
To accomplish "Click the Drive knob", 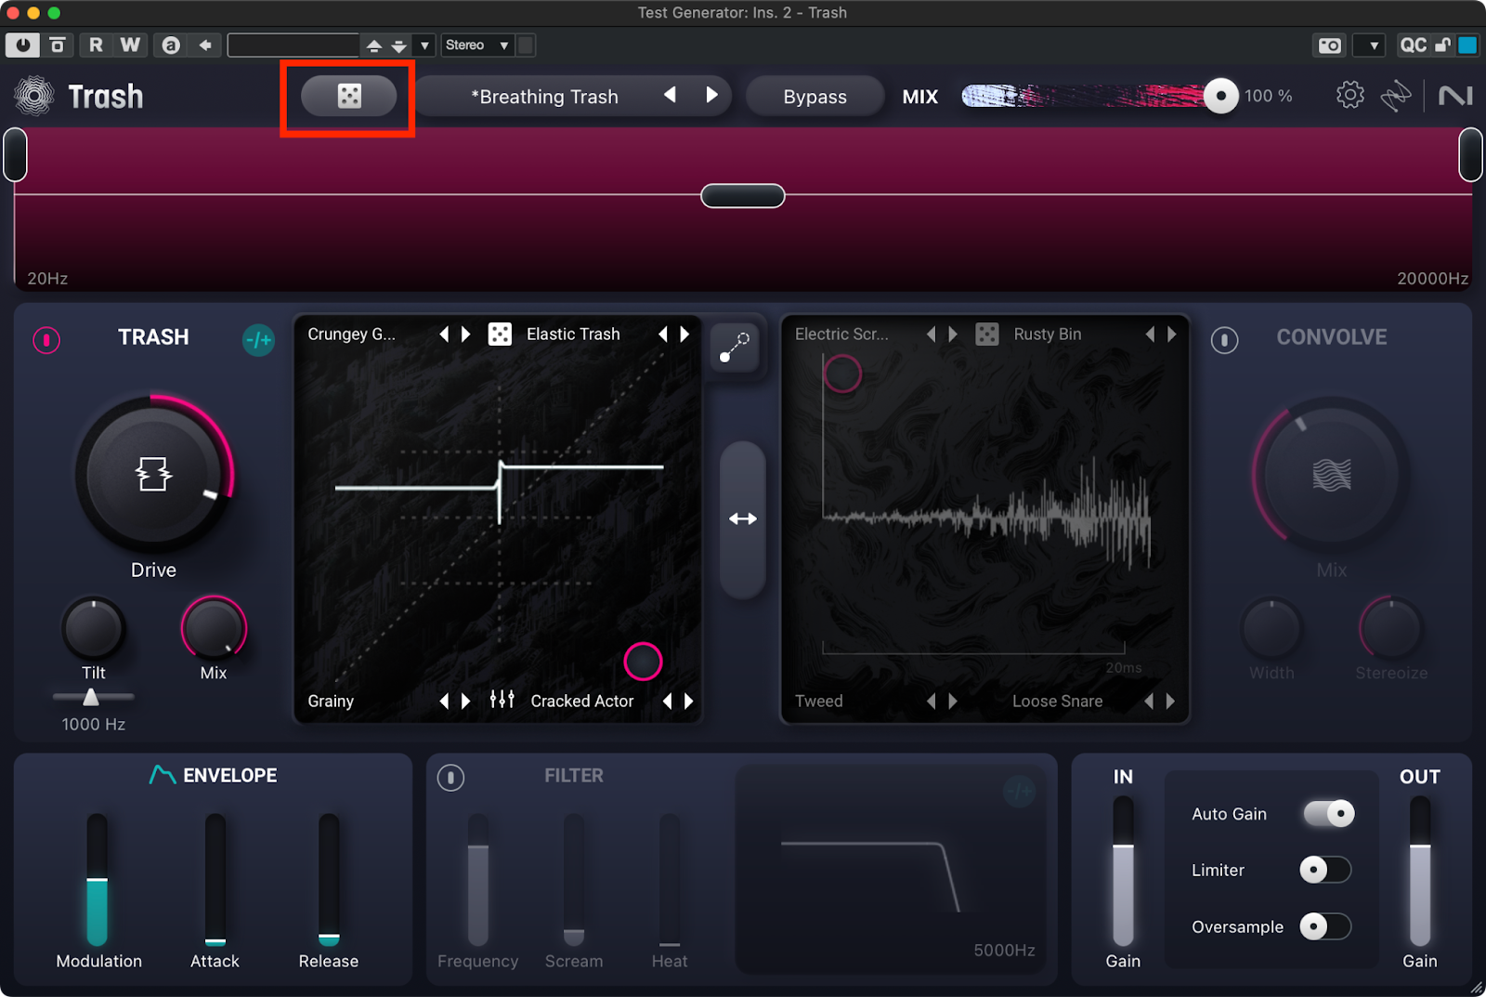I will coord(153,475).
